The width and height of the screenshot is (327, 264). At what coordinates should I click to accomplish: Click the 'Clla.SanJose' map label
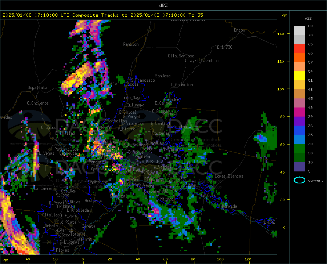[181, 56]
